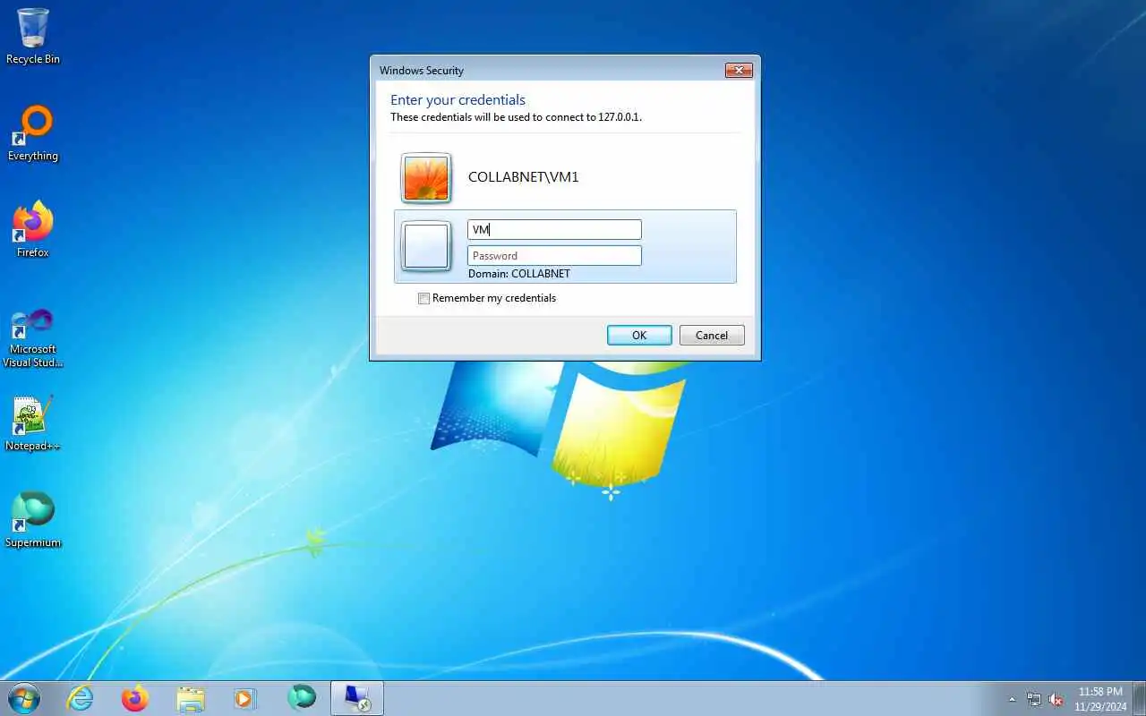The image size is (1146, 716).
Task: Launch Firefox from the taskbar
Action: point(135,698)
